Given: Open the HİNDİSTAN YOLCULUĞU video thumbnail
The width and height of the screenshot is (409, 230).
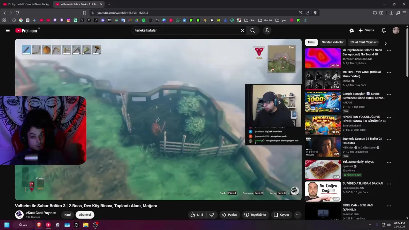Looking at the screenshot, I should [x=323, y=125].
